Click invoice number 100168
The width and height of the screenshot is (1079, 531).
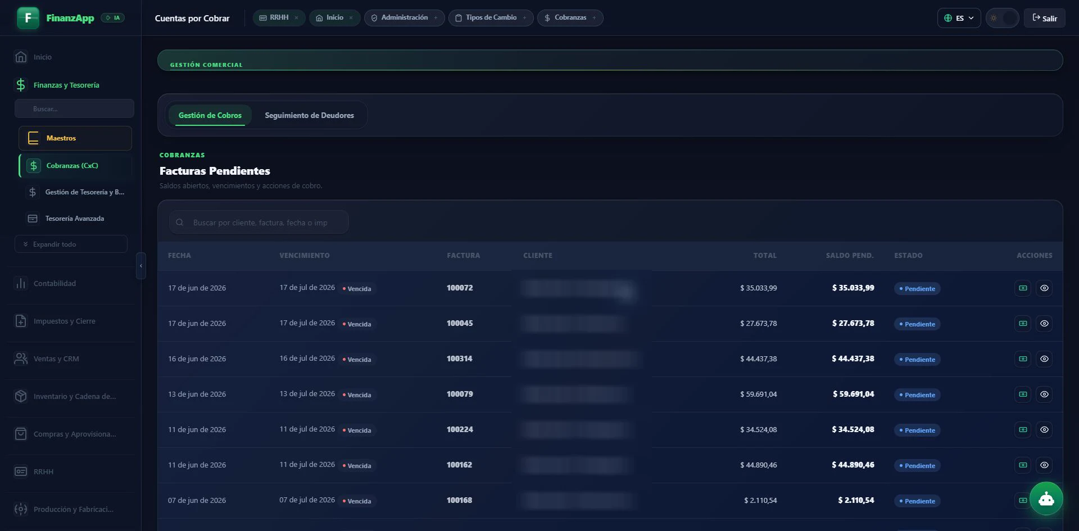(x=459, y=500)
